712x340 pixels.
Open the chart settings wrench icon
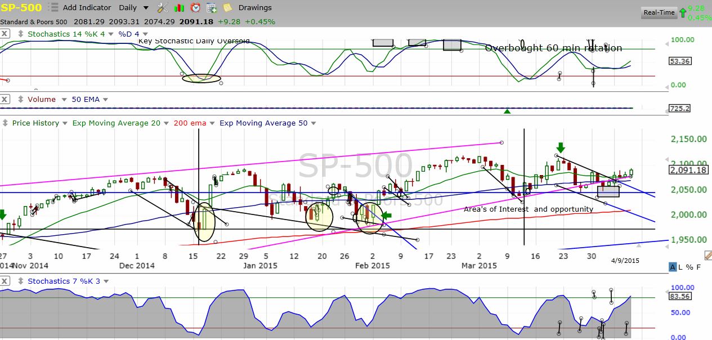pyautogui.click(x=163, y=8)
